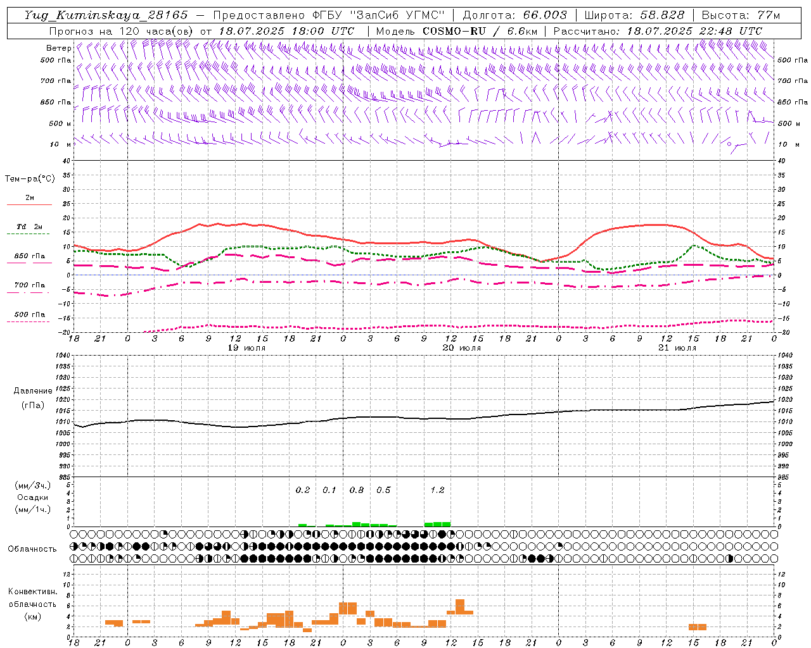The image size is (811, 648).
Task: Select the text Предоставлено ФГБУ "ЗапСиб УГМС"
Action: pyautogui.click(x=329, y=15)
